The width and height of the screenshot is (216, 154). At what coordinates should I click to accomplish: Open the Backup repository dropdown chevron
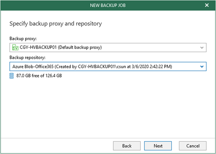tap(202, 67)
